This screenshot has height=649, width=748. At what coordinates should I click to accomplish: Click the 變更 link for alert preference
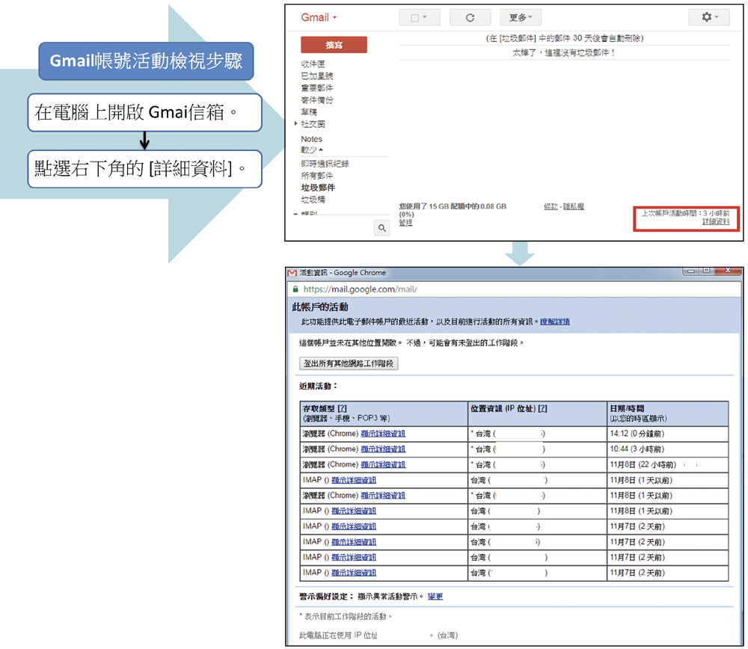click(435, 597)
